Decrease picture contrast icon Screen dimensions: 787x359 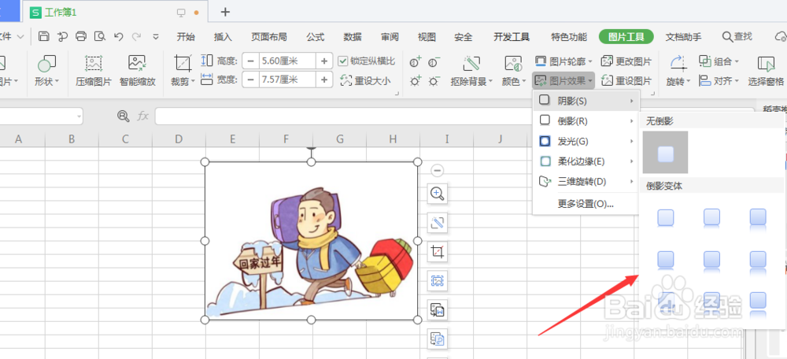(x=434, y=62)
